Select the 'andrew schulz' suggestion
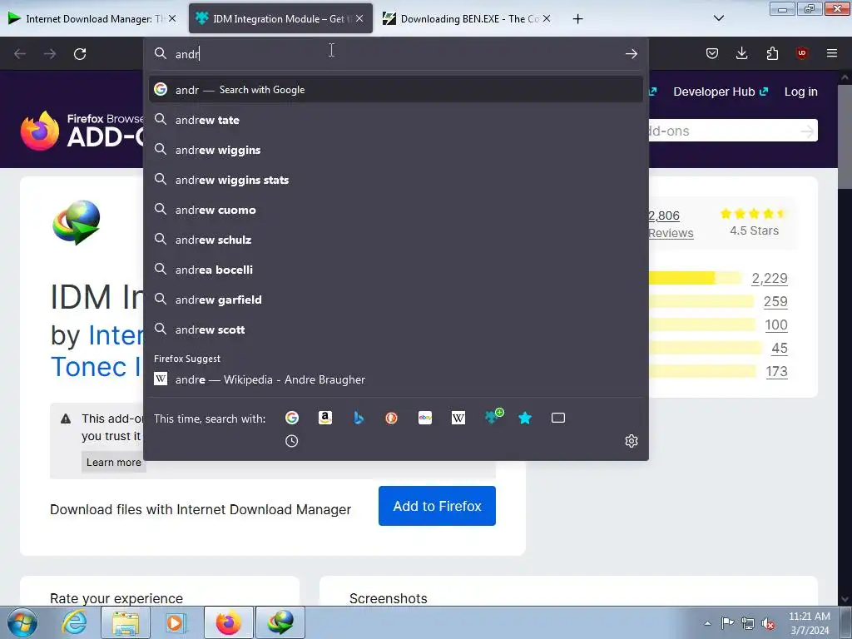Image resolution: width=852 pixels, height=639 pixels. (395, 239)
